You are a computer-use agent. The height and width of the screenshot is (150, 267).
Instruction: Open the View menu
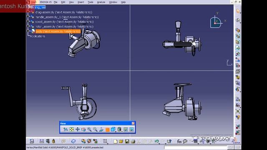coord(71,2)
